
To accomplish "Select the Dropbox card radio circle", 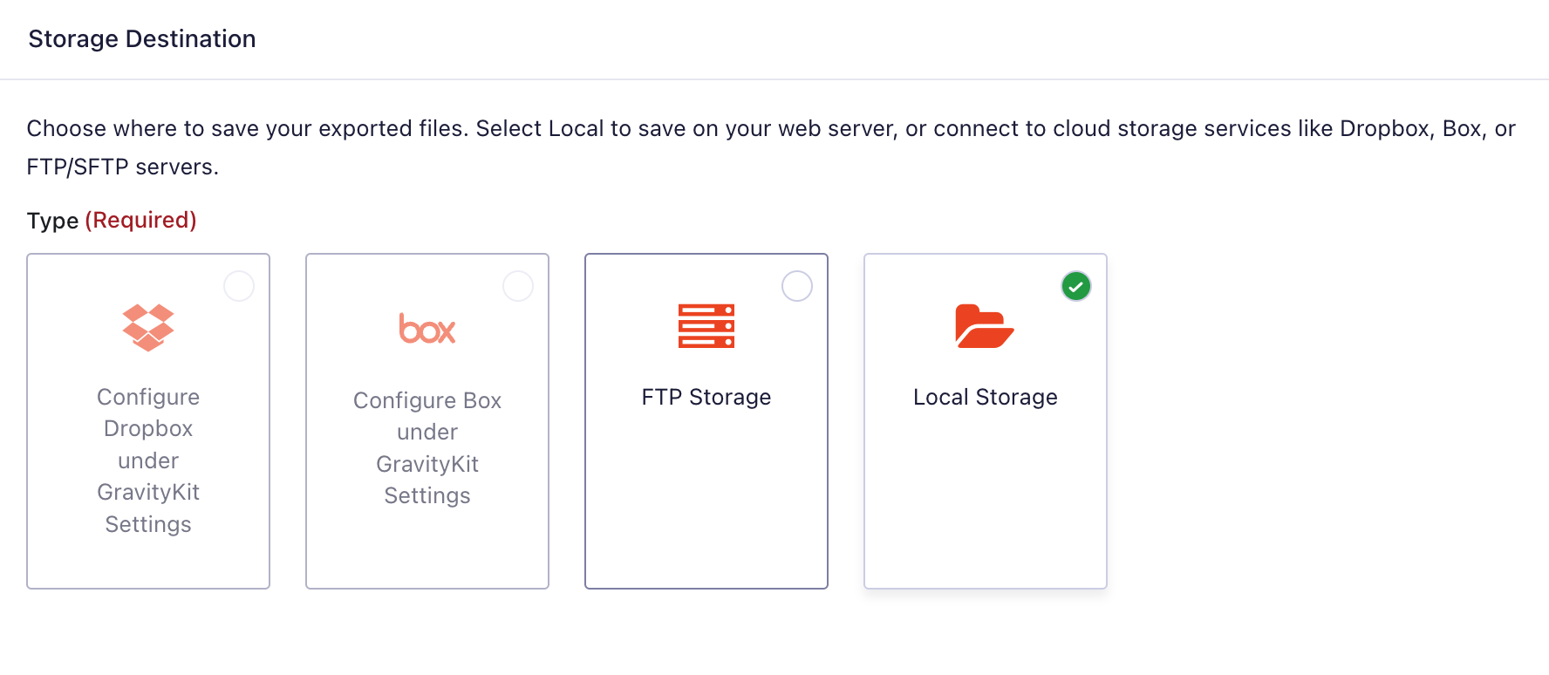I will [239, 286].
